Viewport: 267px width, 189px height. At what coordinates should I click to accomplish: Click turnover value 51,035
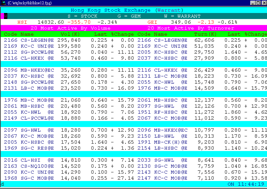[x=204, y=46]
